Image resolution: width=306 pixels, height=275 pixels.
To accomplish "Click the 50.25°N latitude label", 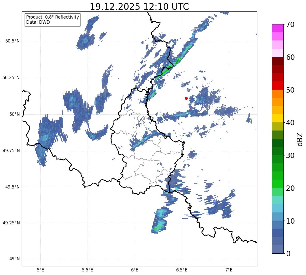I will pos(11,78).
